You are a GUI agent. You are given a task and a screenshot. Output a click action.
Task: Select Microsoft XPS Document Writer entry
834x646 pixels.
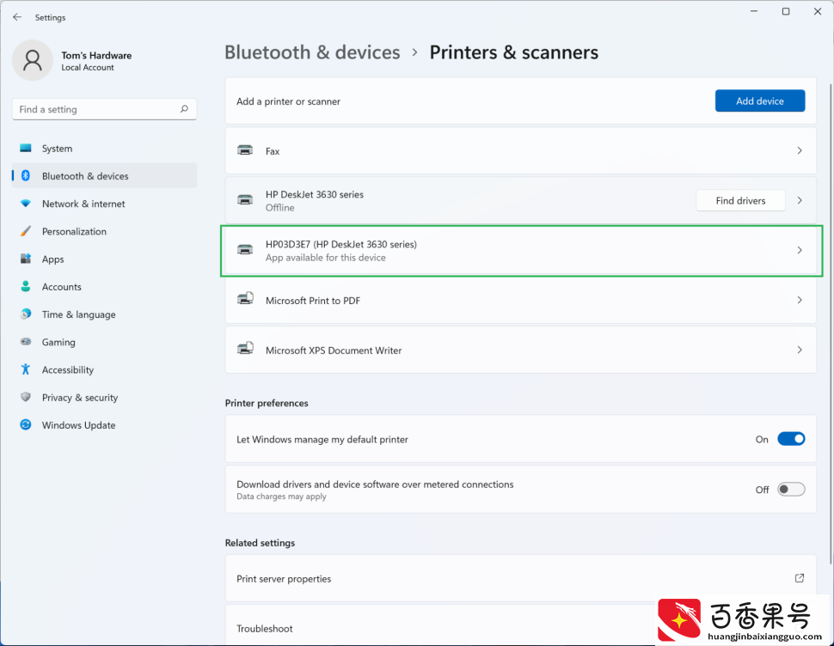[x=521, y=350]
